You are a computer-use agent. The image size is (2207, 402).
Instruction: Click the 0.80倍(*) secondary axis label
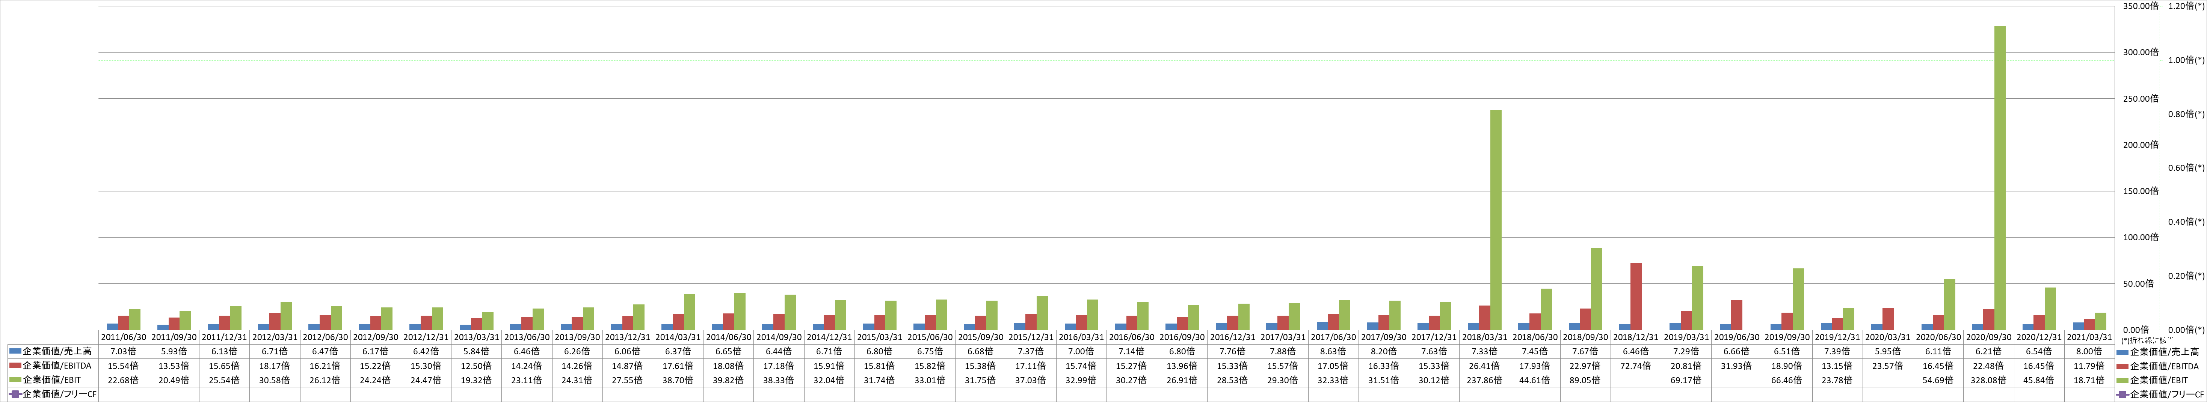[2186, 114]
